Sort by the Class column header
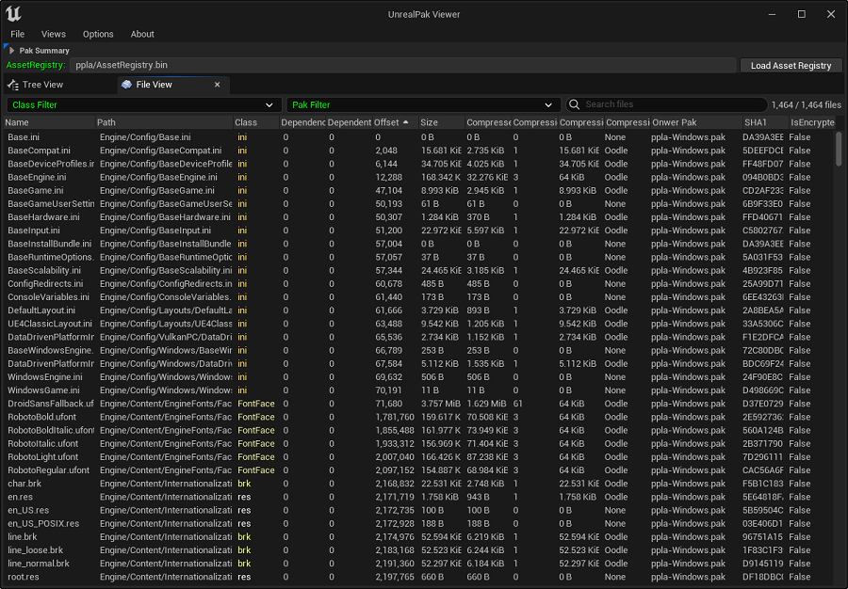The image size is (848, 589). pyautogui.click(x=256, y=122)
